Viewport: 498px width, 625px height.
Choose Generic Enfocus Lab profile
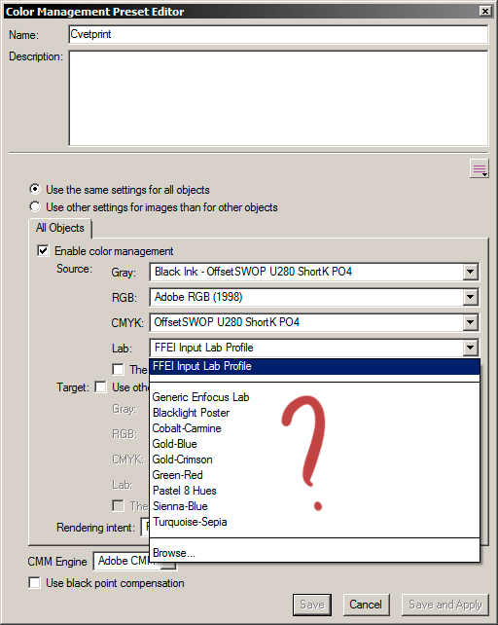pos(314,397)
